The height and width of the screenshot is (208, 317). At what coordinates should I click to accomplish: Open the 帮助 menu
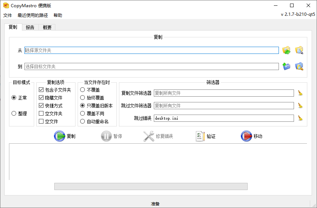coord(58,15)
